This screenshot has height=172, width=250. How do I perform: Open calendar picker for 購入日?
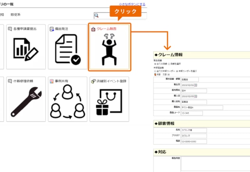[x=196, y=96]
